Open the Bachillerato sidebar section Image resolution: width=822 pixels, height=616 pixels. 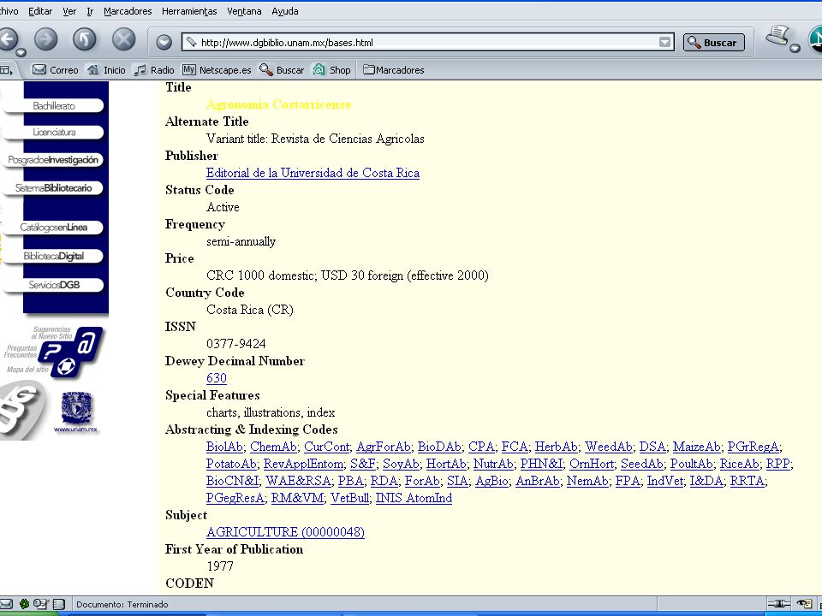(53, 106)
